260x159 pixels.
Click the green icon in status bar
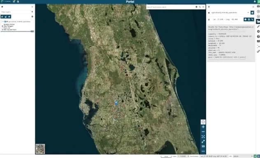[x=255, y=156]
